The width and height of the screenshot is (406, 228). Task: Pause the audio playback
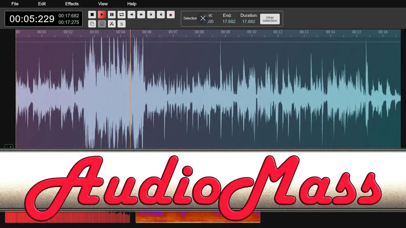112,15
